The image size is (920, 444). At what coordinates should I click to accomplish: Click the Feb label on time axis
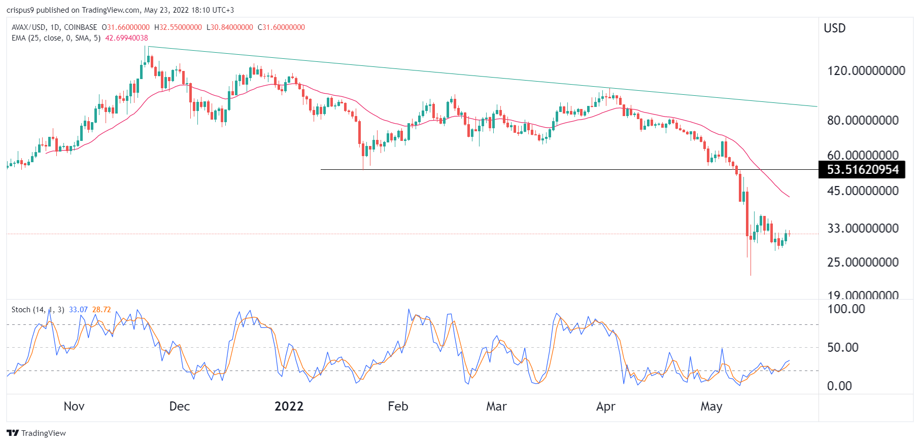tap(398, 406)
